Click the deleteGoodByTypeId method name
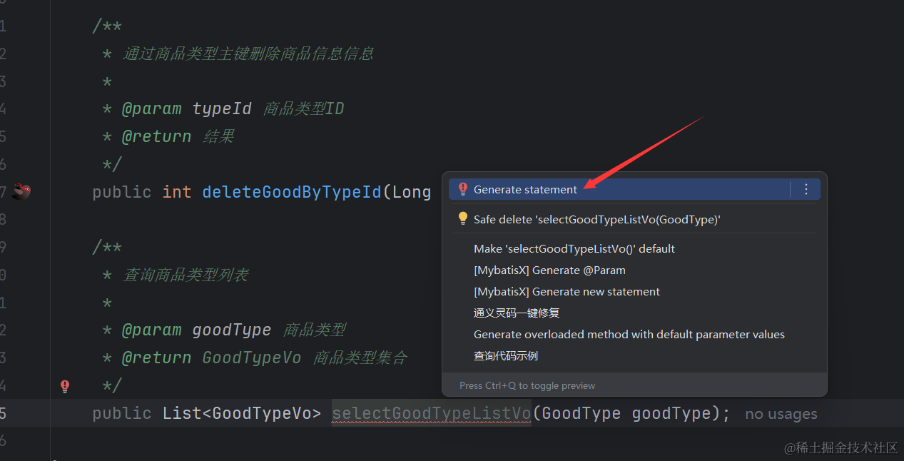Image resolution: width=904 pixels, height=461 pixels. (292, 192)
